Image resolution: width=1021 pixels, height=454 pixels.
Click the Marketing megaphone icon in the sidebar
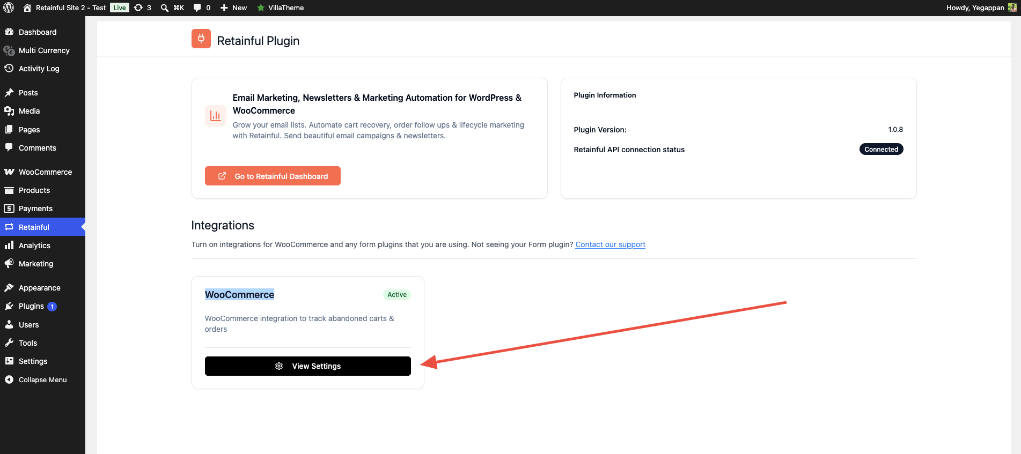pos(9,263)
